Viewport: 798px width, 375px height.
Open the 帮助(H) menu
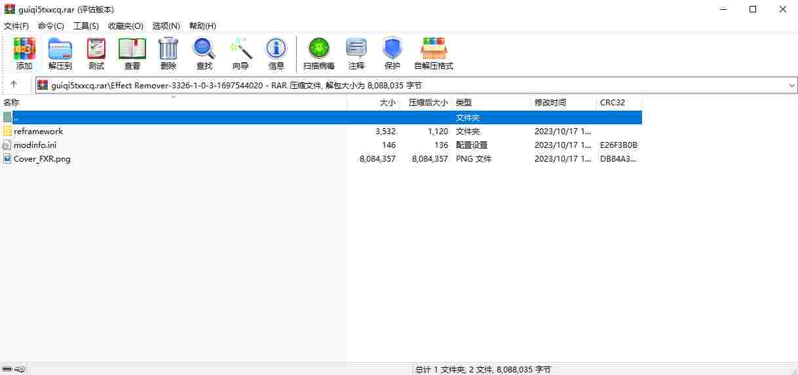tap(202, 26)
